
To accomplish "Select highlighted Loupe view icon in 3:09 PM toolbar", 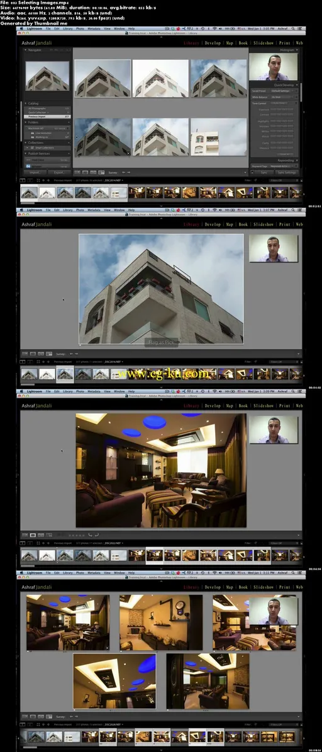I will 33,535.
